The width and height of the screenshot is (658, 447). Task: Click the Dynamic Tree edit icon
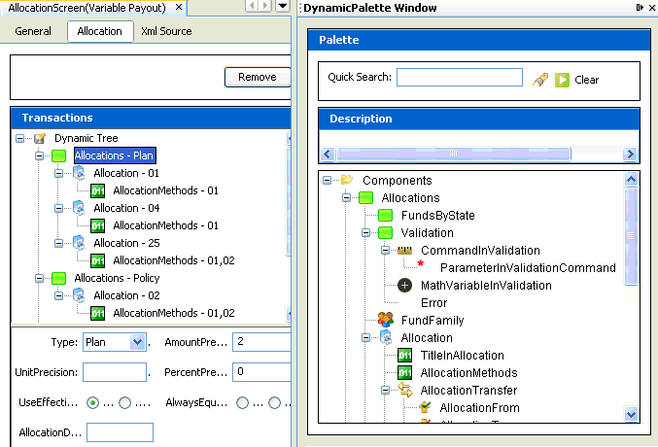[40, 138]
